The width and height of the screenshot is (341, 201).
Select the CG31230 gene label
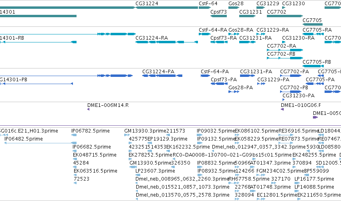tap(293, 4)
